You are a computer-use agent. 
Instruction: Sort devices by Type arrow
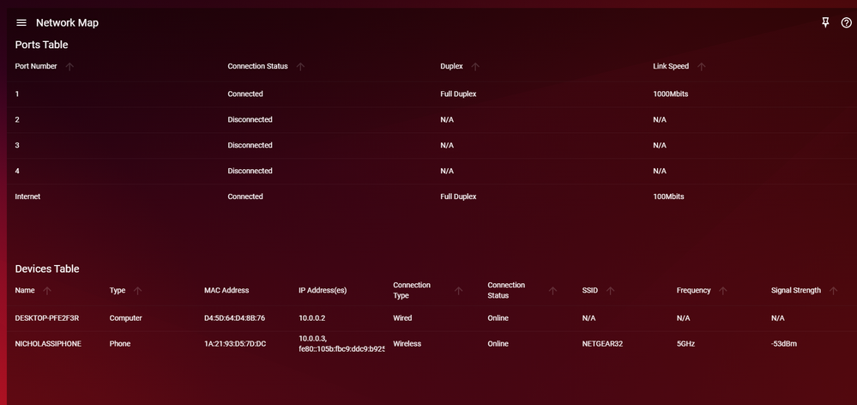pyautogui.click(x=138, y=291)
